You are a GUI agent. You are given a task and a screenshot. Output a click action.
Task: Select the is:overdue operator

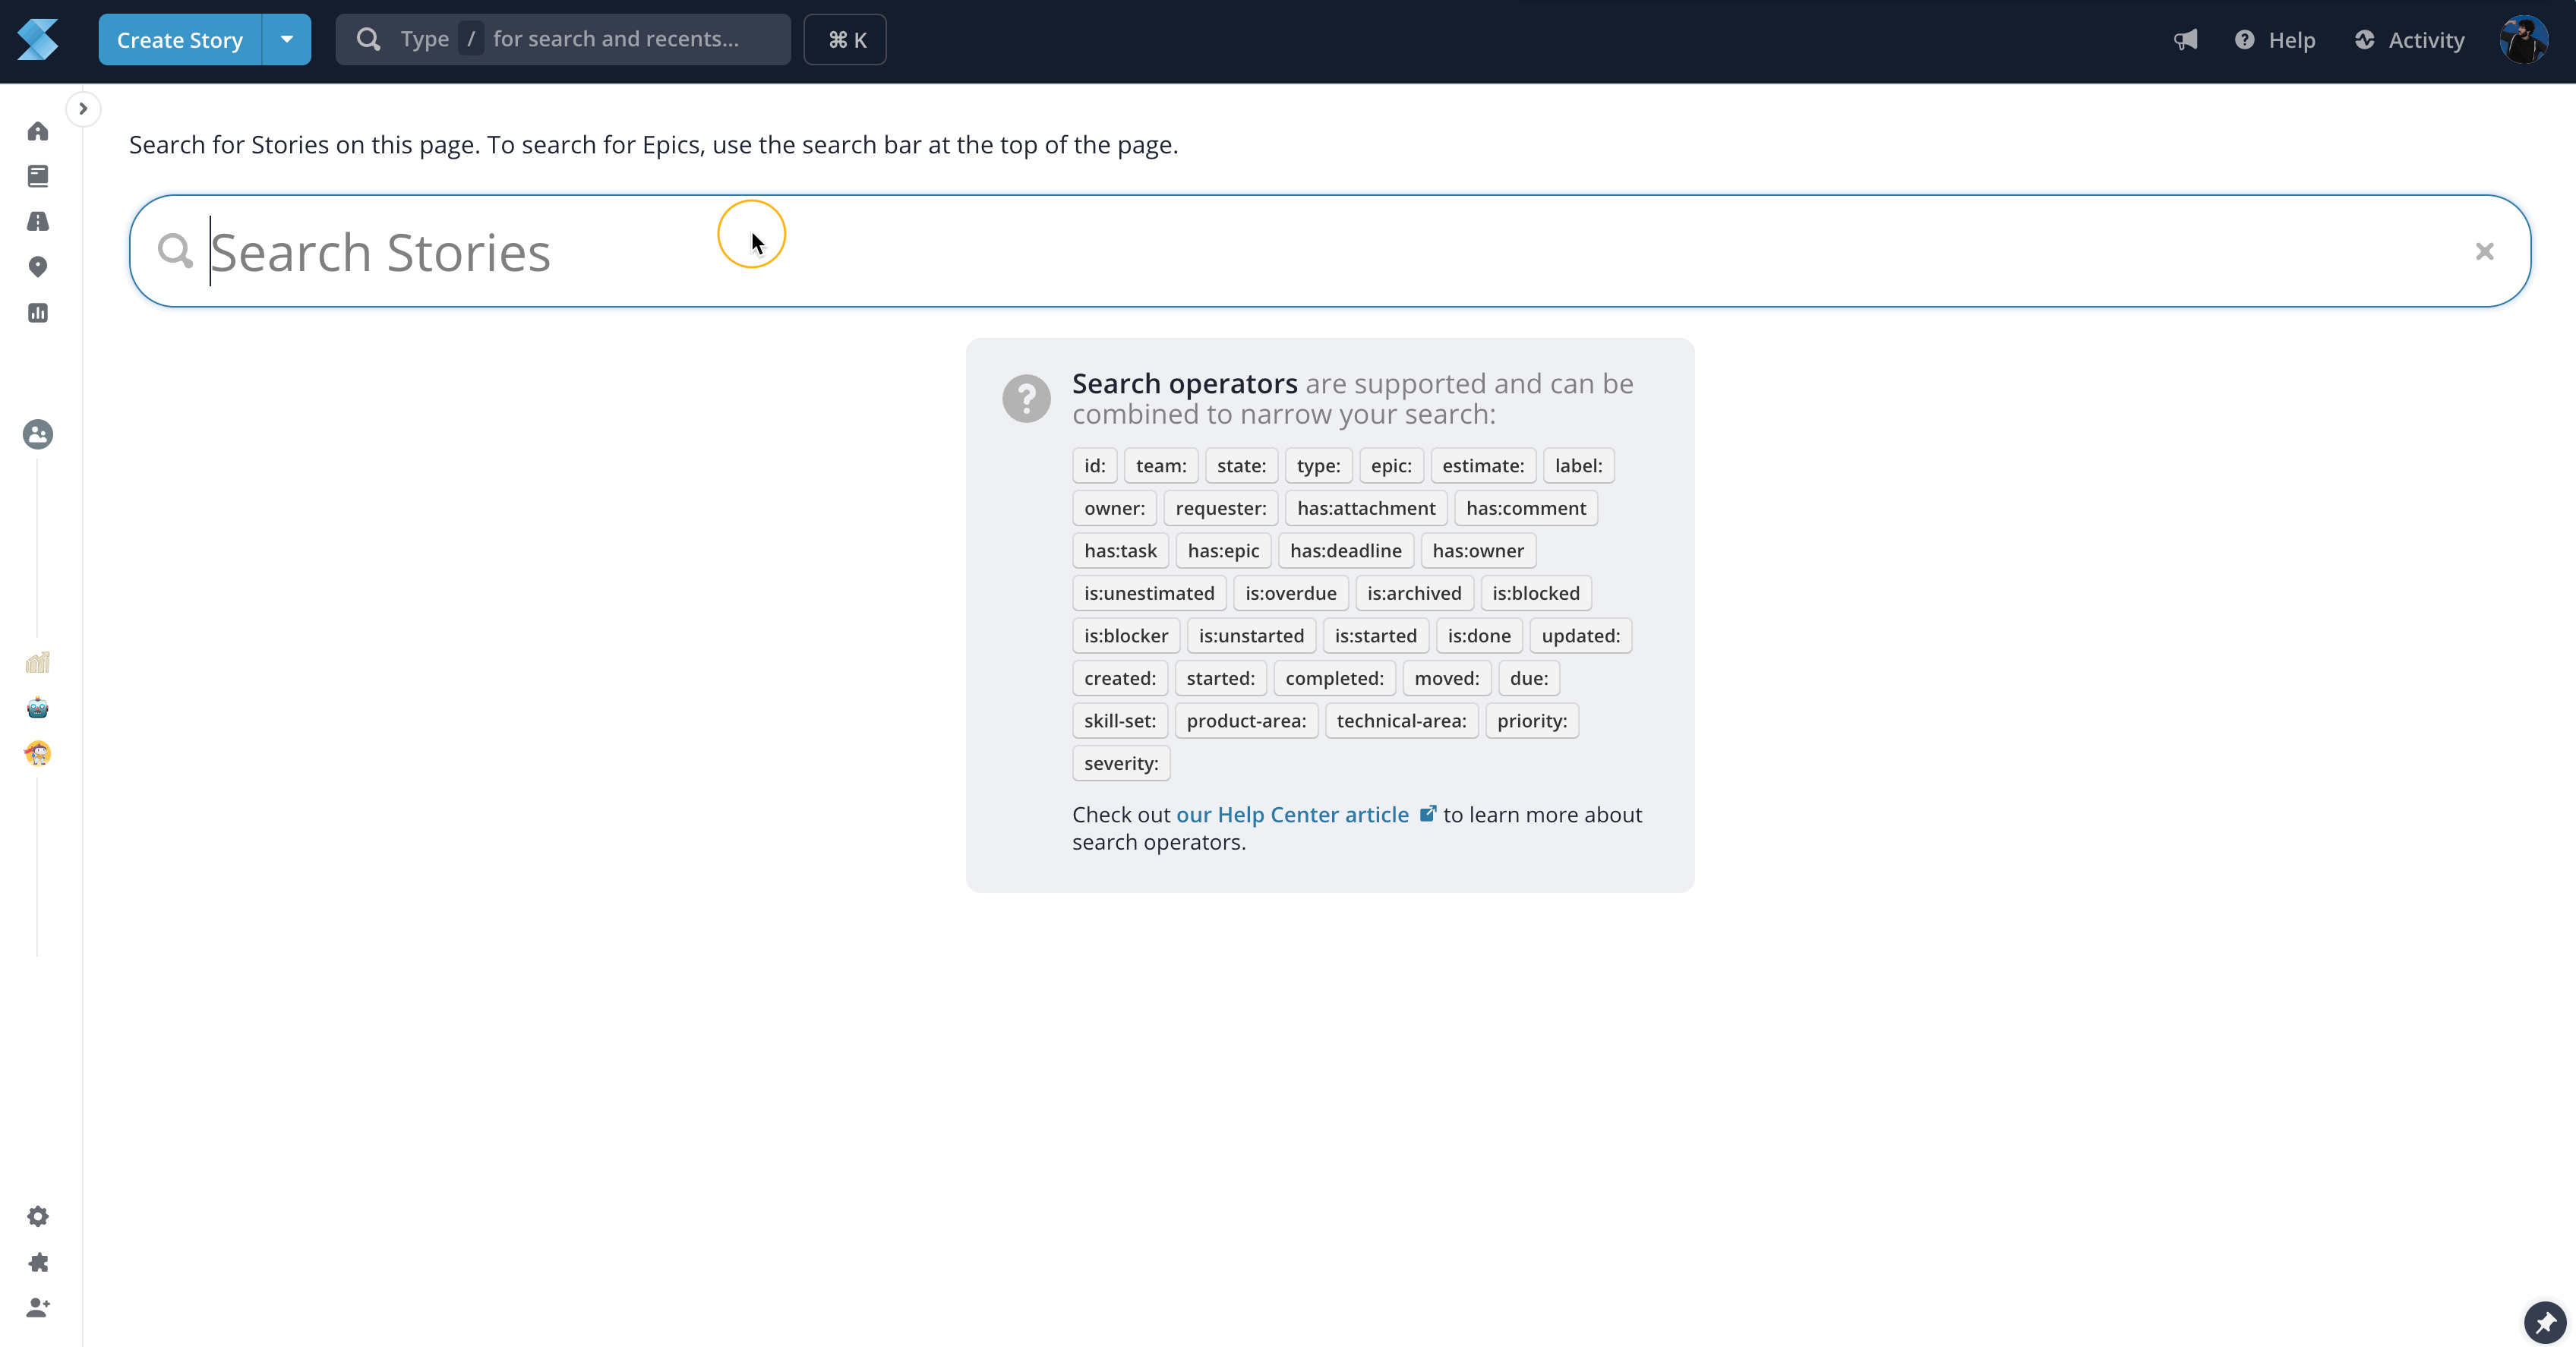pos(1291,593)
